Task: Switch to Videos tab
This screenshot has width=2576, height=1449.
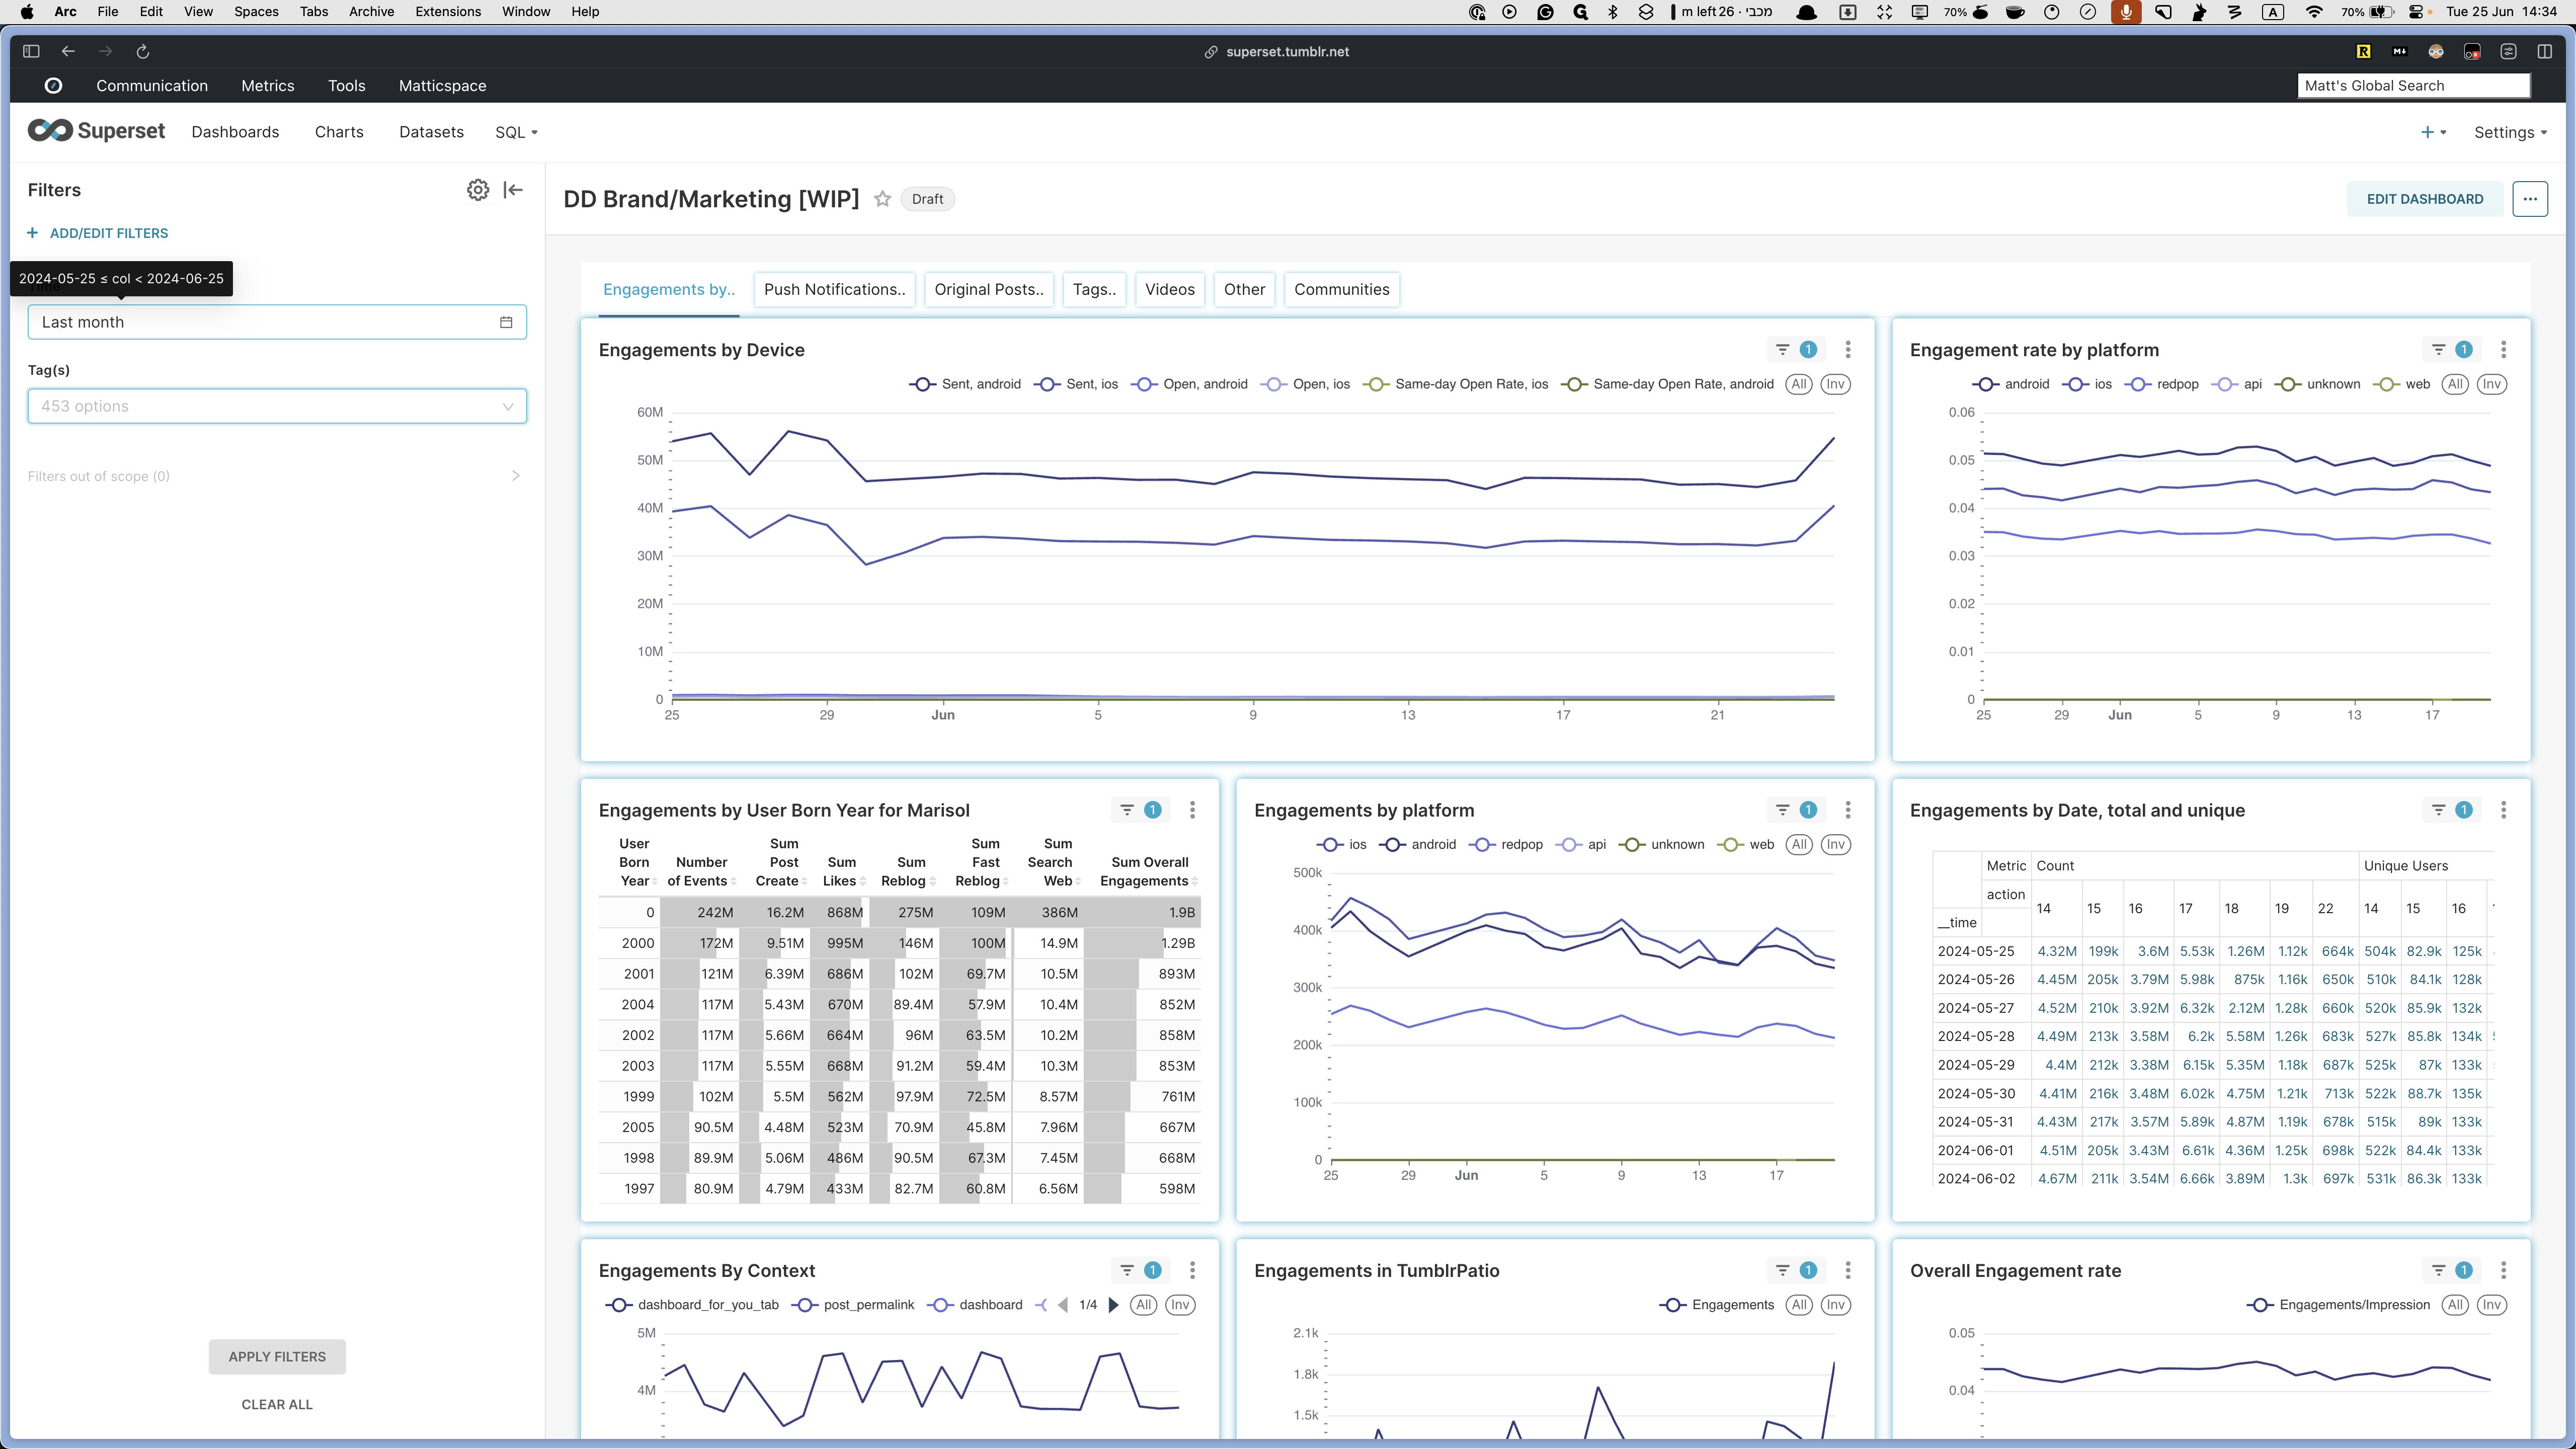Action: [x=1169, y=289]
